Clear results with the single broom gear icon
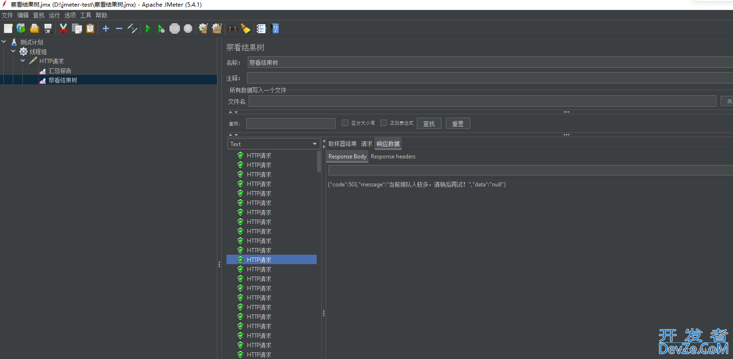 tap(203, 28)
